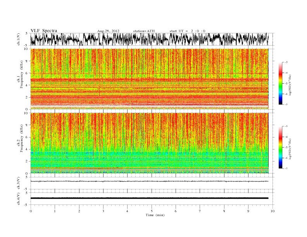Click the time axis tick label 5
307x237 pixels.
152,211
